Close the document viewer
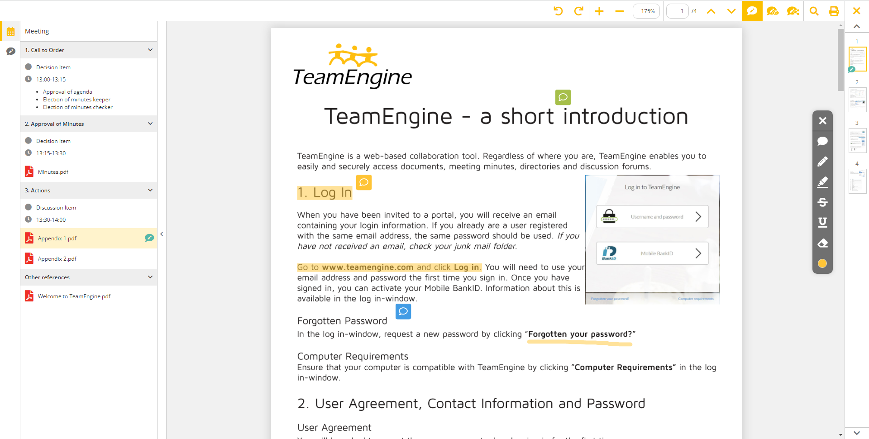The height and width of the screenshot is (439, 869). 856,11
